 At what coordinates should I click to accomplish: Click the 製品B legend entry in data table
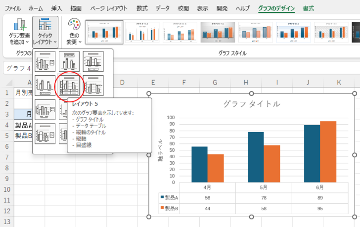tap(169, 208)
